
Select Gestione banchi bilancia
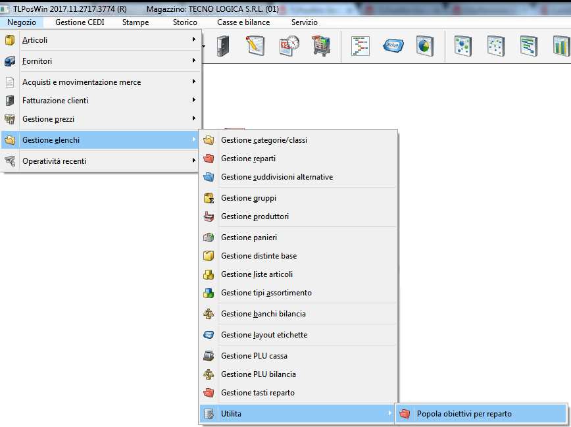pos(263,314)
